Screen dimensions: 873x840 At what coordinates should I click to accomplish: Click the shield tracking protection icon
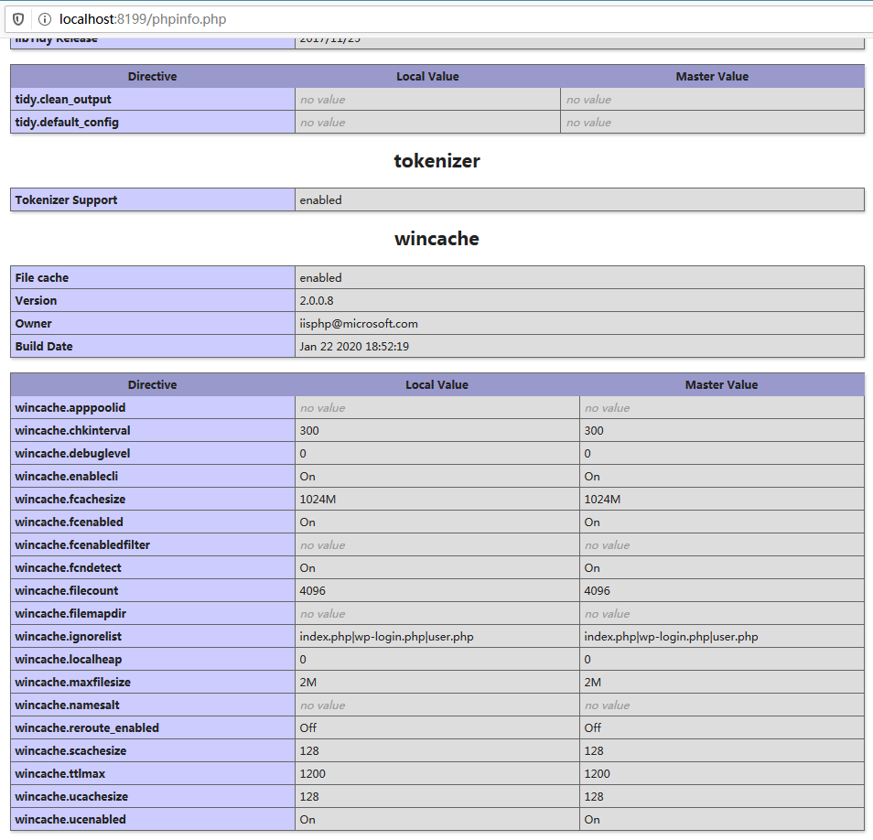point(18,19)
